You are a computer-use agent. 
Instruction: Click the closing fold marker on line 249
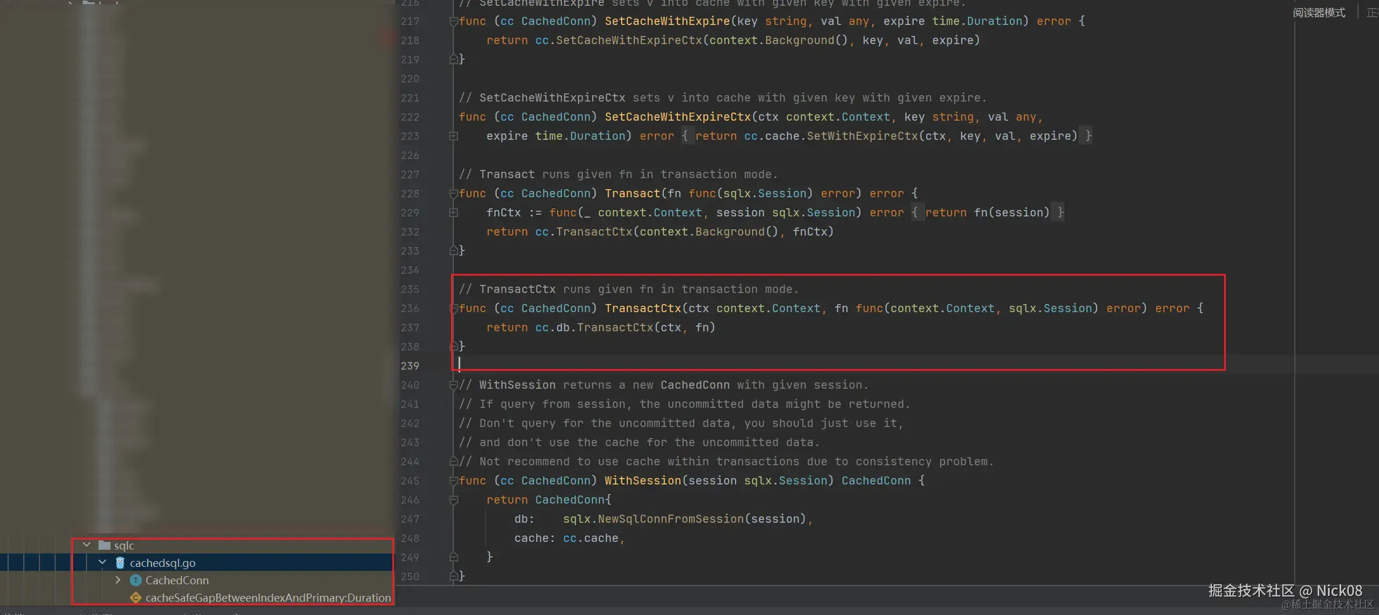pos(453,557)
